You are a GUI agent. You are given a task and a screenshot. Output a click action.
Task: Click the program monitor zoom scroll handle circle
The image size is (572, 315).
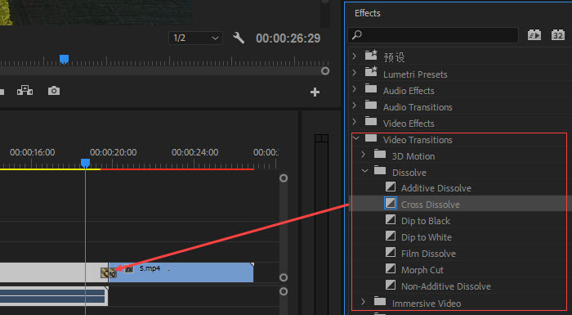[325, 71]
